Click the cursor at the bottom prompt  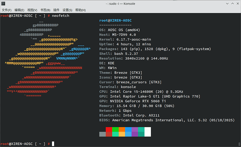tap(53, 144)
